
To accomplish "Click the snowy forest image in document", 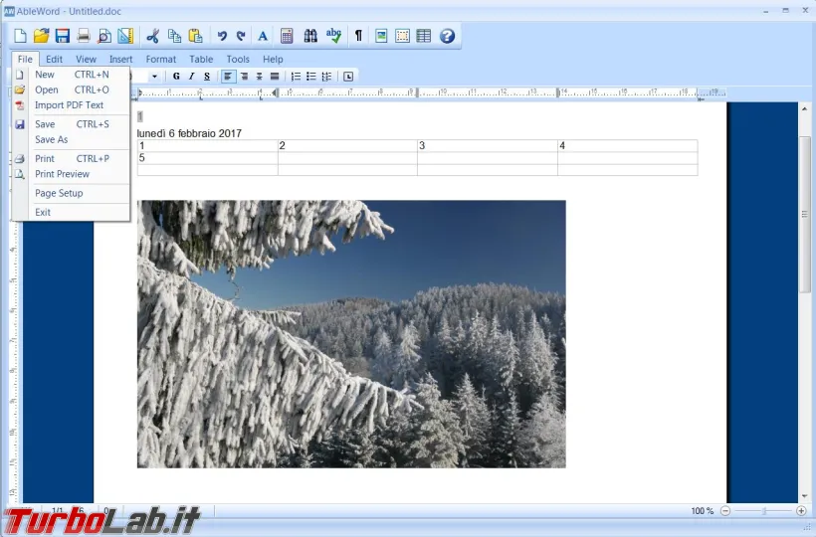I will pos(351,333).
